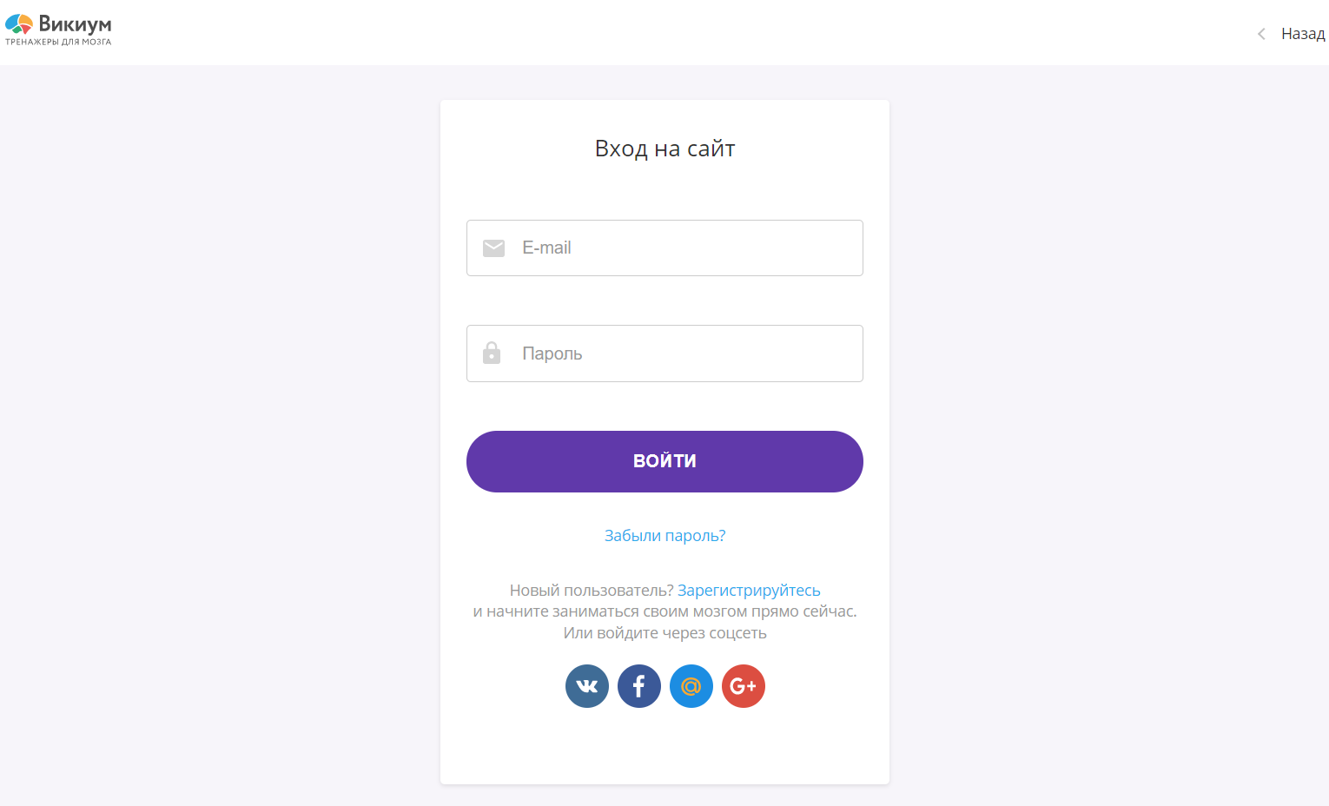Go back using the Назад link
The height and width of the screenshot is (806, 1329).
coord(1303,34)
